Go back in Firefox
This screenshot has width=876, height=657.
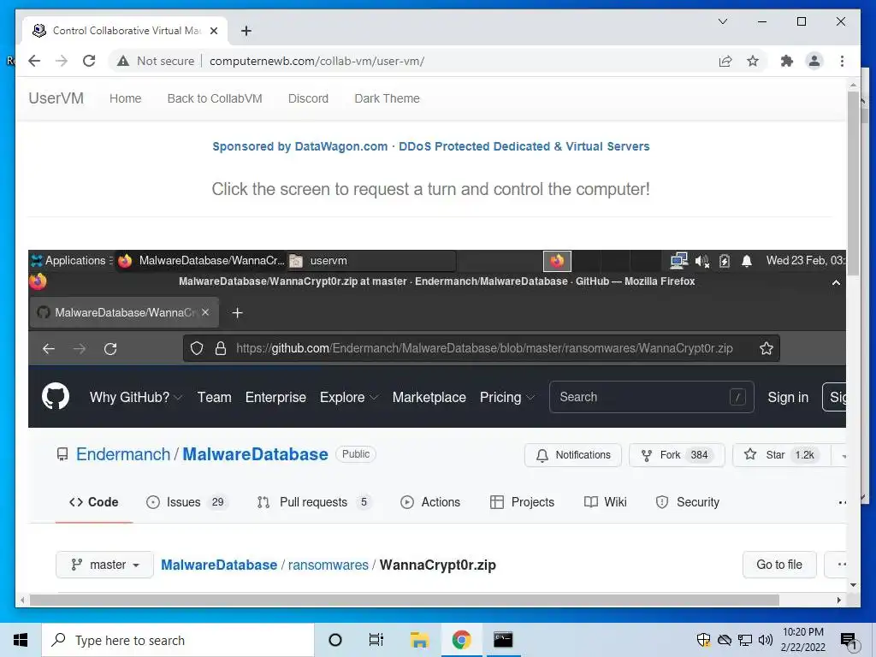tap(49, 349)
